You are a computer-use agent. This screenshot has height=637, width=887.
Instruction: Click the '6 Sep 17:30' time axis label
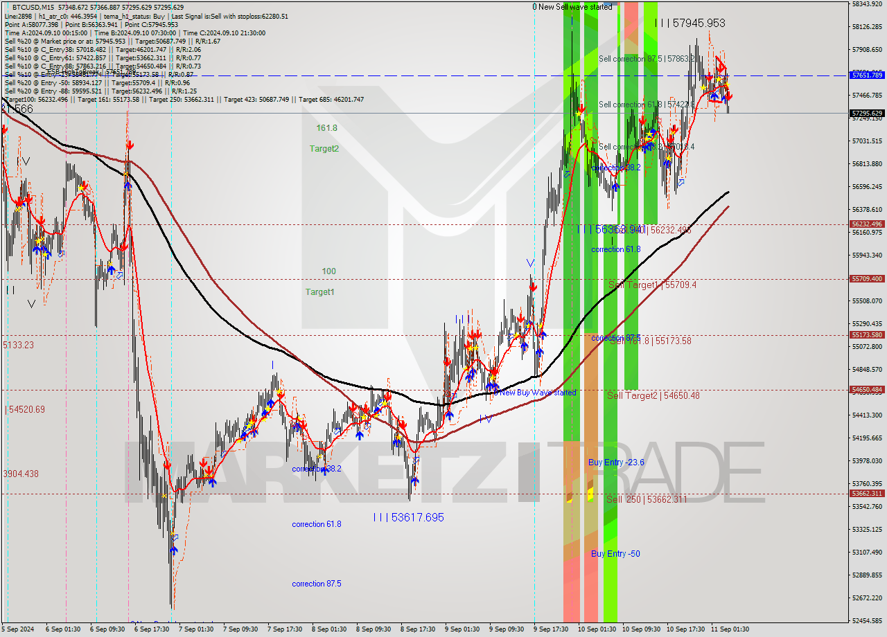tap(152, 629)
